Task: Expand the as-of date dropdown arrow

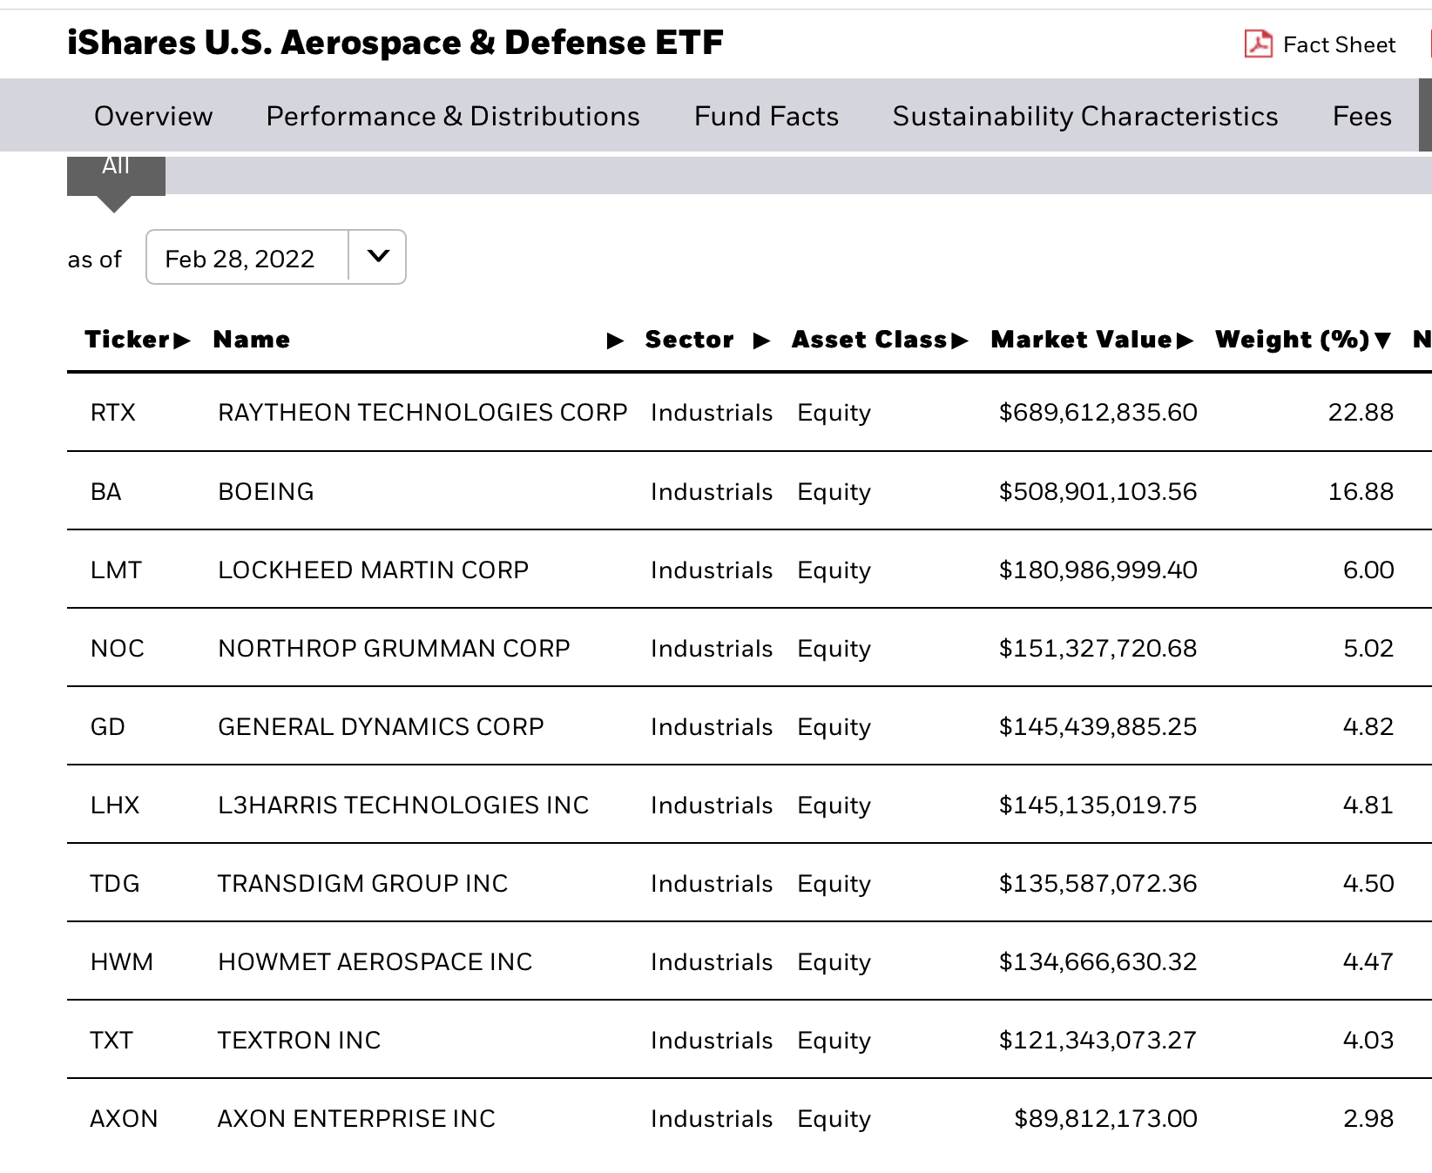Action: tap(378, 256)
